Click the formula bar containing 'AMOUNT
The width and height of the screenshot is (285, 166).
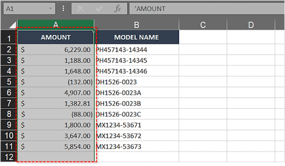point(207,8)
